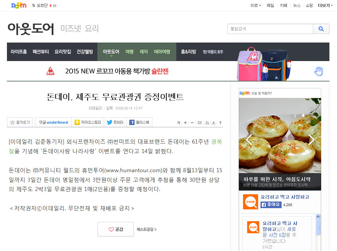
Task: Show next recipe slide with right arrow
Action: [311, 140]
